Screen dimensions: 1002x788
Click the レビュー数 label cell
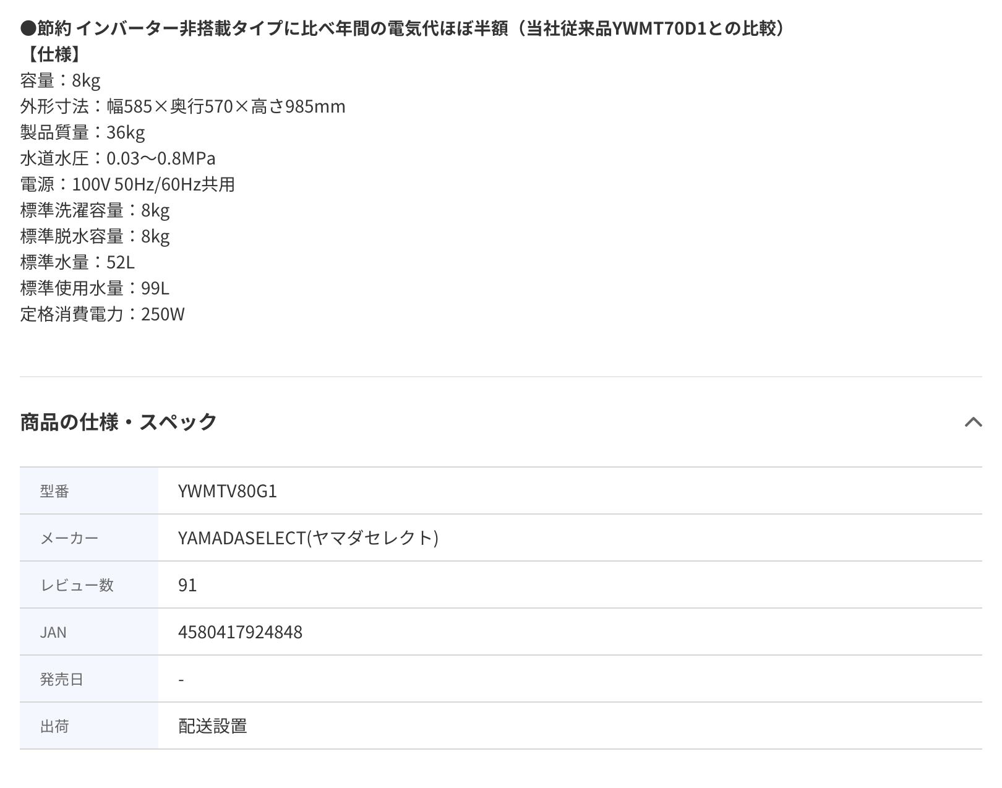click(x=77, y=585)
